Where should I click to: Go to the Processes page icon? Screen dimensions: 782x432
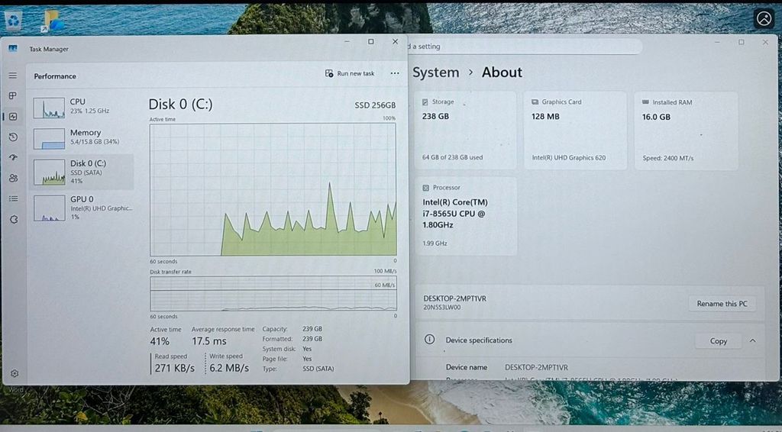pos(13,96)
